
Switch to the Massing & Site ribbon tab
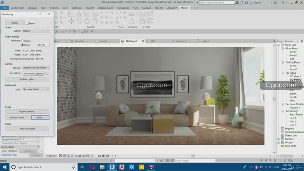coord(105,8)
